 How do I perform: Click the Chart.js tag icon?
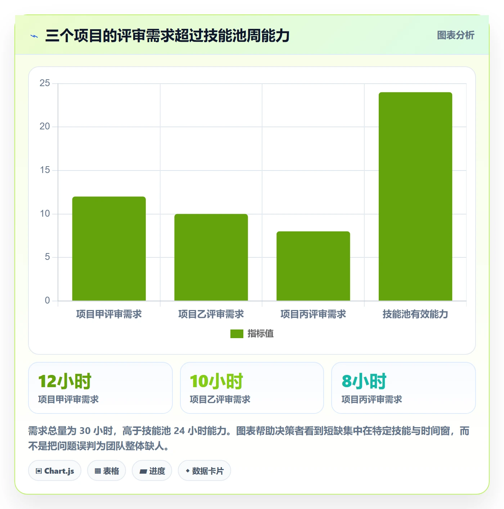[39, 471]
